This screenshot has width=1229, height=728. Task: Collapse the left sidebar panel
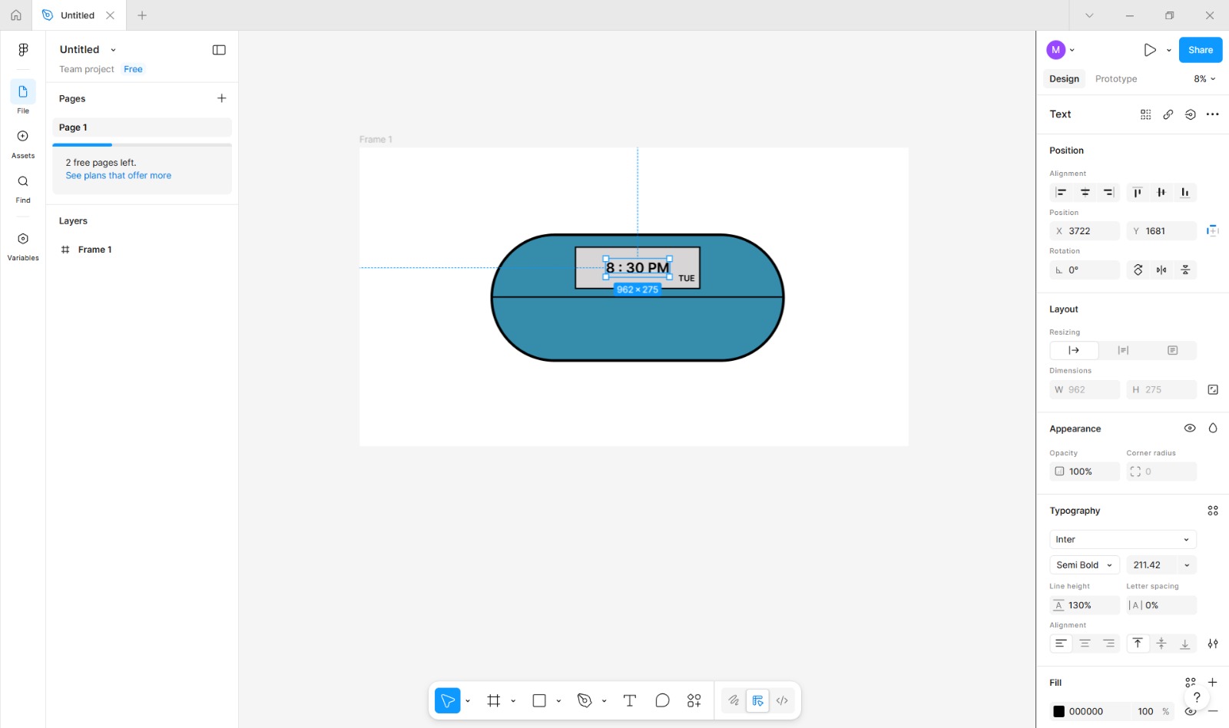coord(219,49)
